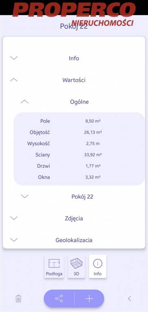The image size is (148, 312).
Task: Open the Zdjęcia section label
Action: 74,219
